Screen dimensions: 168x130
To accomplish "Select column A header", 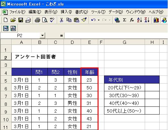I will (22, 42).
